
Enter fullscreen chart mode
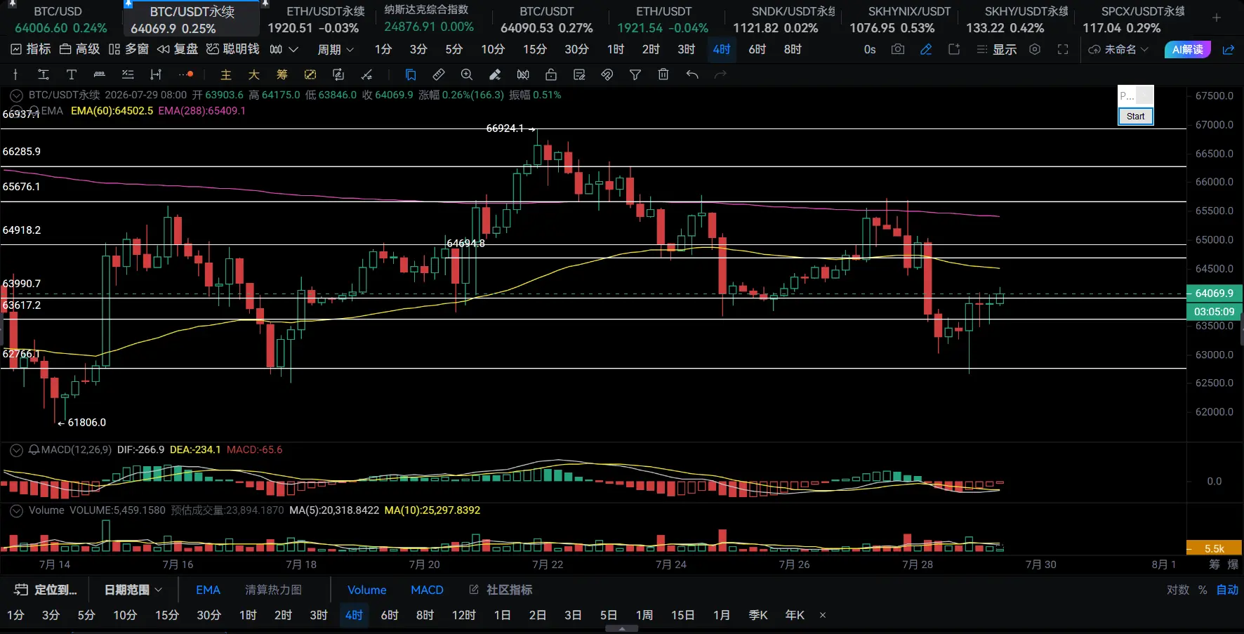1063,49
